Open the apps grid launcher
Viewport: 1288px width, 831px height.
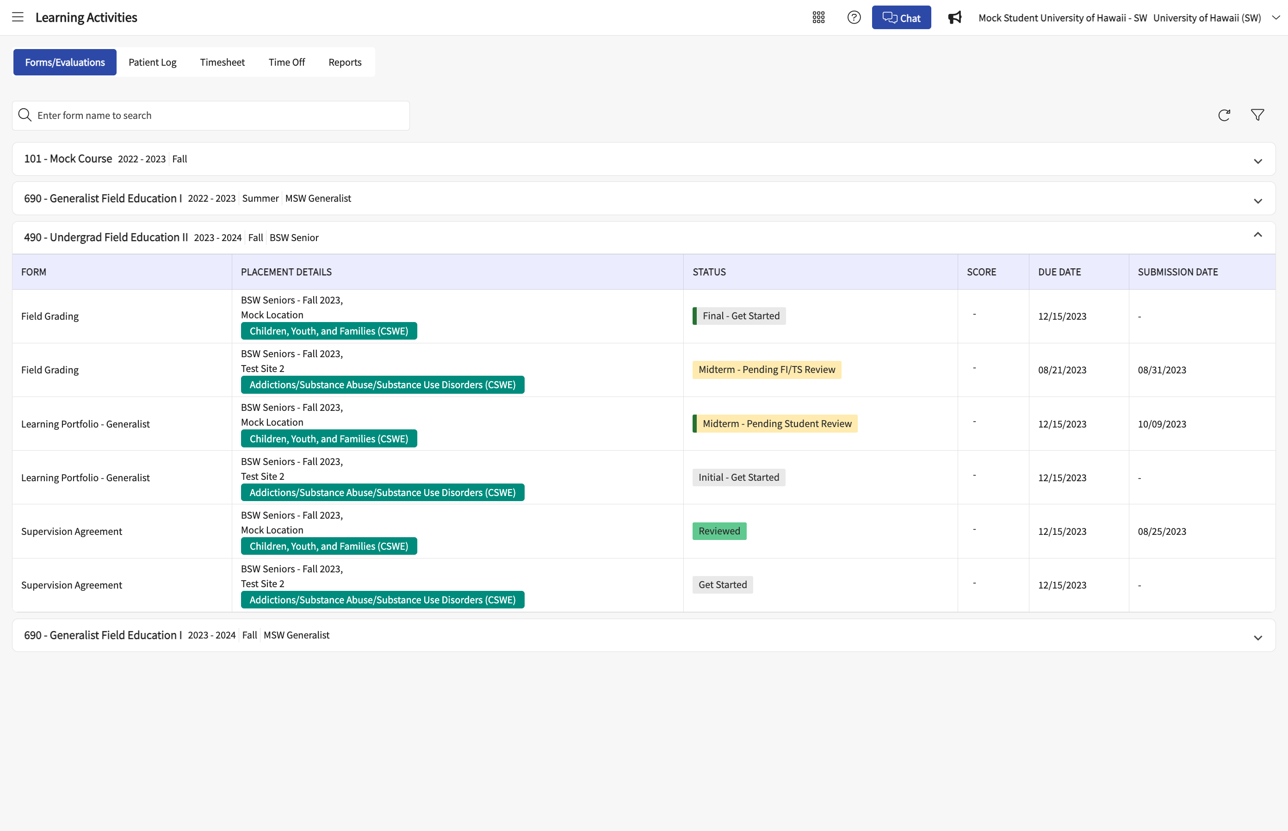[818, 17]
